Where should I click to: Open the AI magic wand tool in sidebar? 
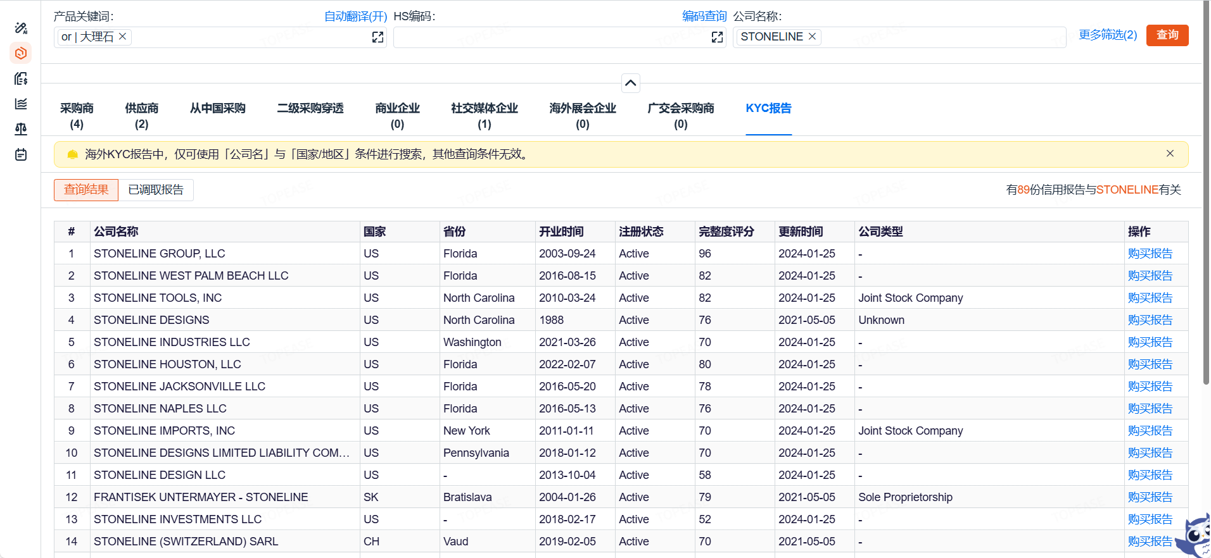(21, 28)
